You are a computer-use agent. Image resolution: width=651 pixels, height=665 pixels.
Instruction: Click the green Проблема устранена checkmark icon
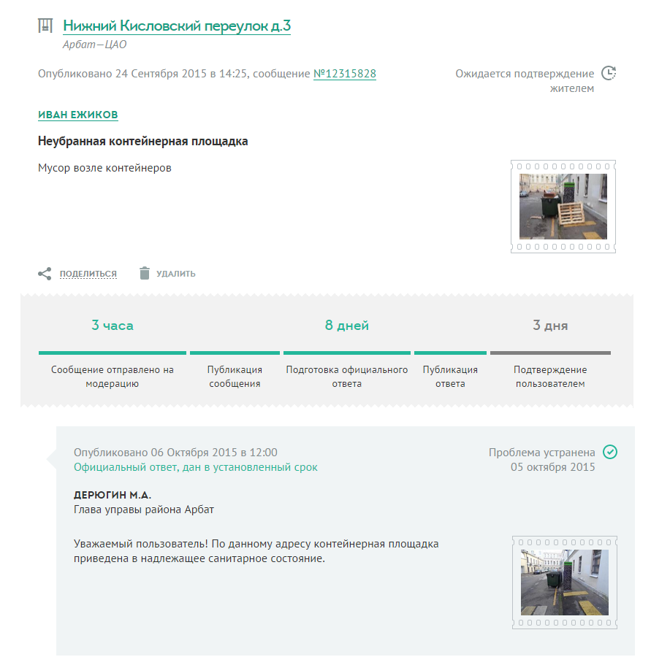point(610,452)
